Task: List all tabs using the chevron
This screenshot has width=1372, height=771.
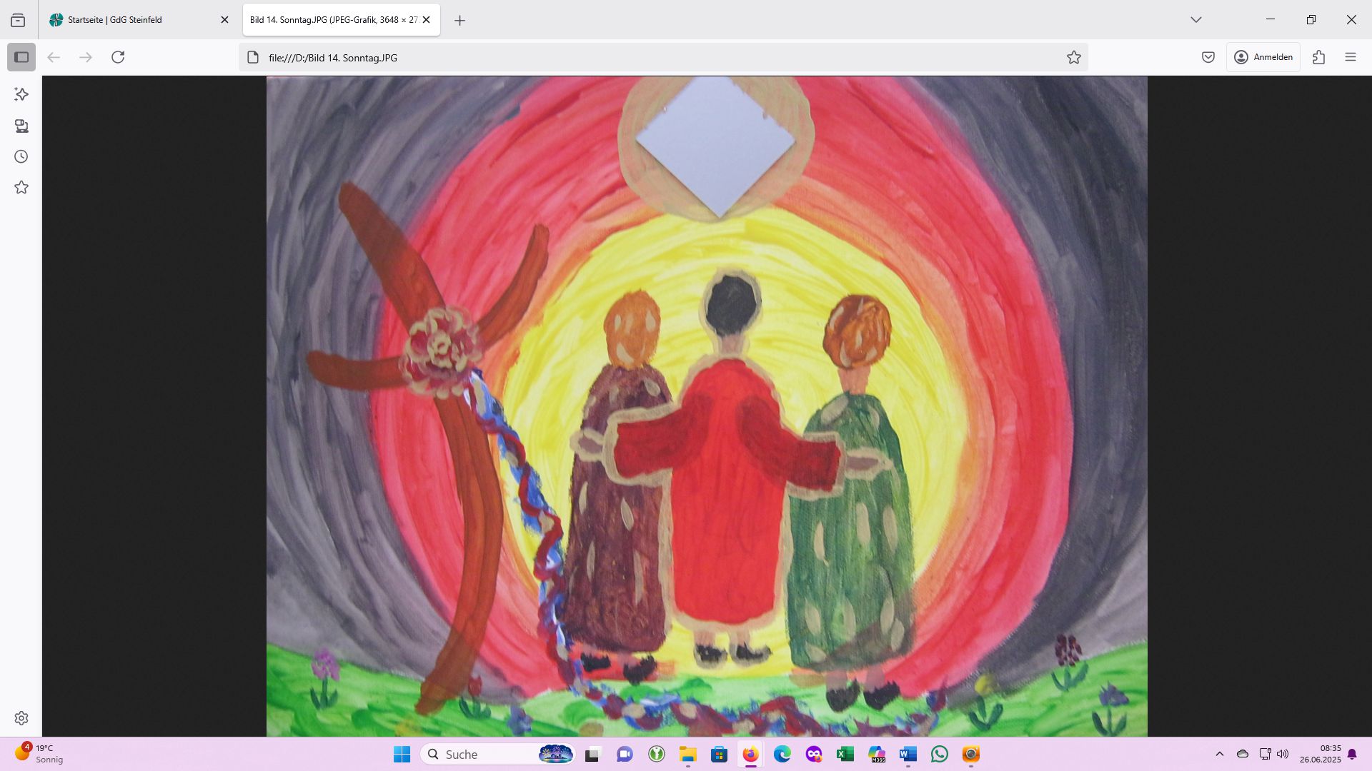Action: pyautogui.click(x=1195, y=20)
